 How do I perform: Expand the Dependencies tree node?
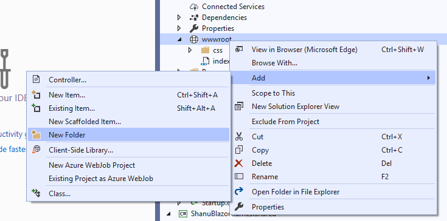179,18
